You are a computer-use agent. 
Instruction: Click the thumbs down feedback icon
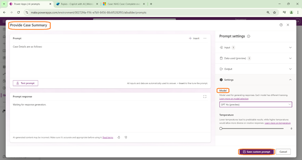(126, 137)
